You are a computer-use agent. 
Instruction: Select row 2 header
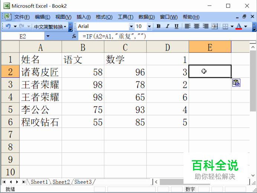[x=10, y=71]
